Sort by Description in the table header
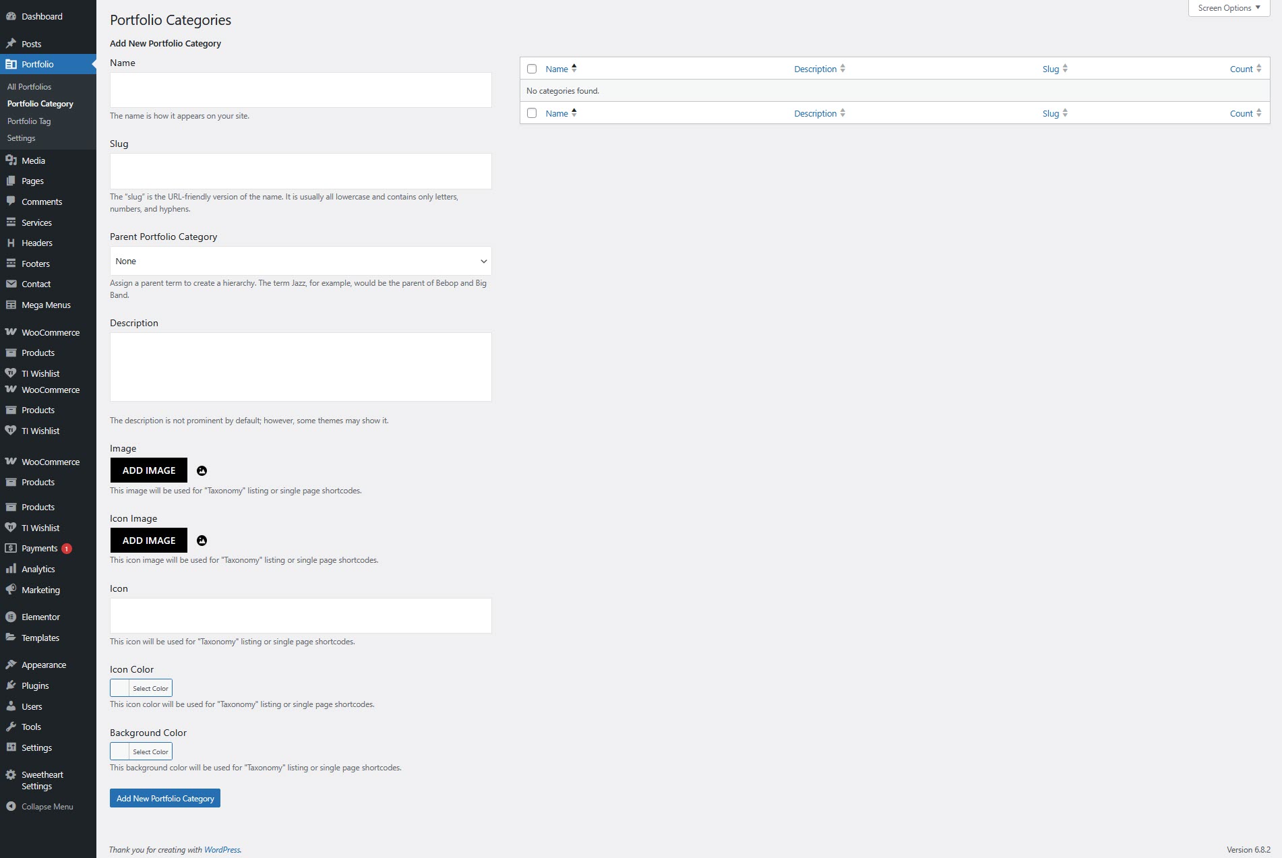 (820, 69)
